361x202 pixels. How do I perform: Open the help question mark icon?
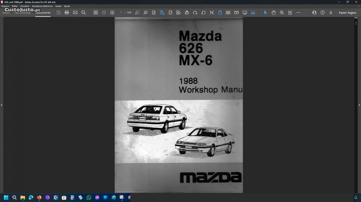coord(322,12)
